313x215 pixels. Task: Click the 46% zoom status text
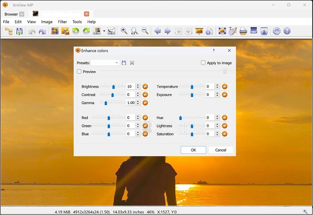[151, 212]
